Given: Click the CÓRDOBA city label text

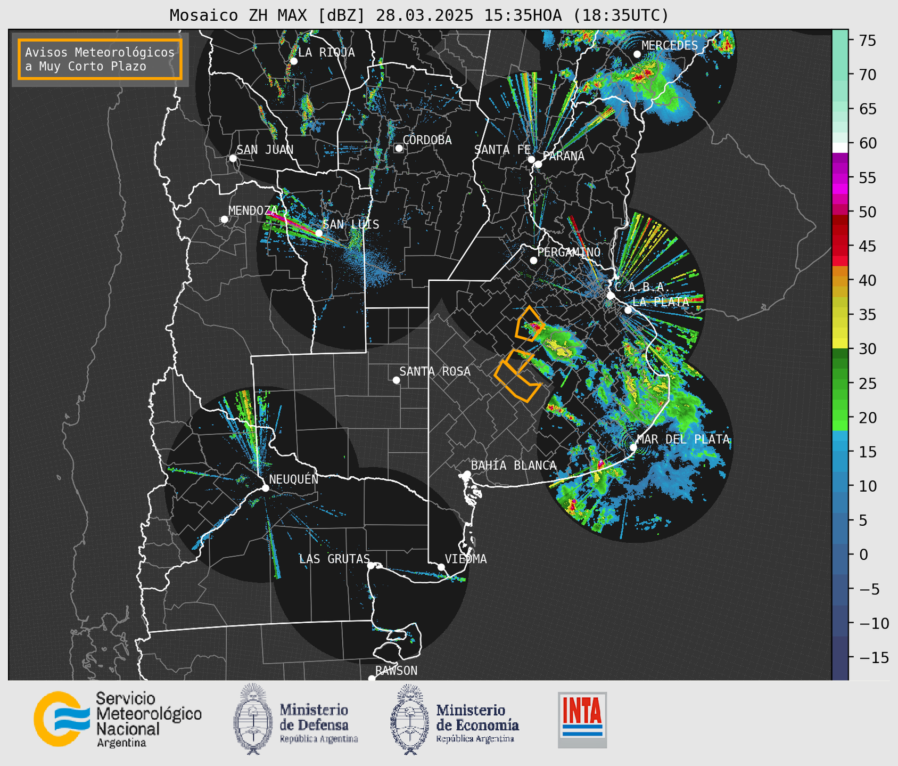Looking at the screenshot, I should point(427,140).
